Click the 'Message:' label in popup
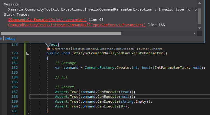The image size is (210, 115). 12,4
